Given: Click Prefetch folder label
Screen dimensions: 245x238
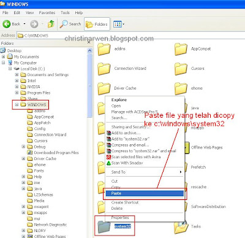Looking at the screenshot, I should tap(198, 167).
